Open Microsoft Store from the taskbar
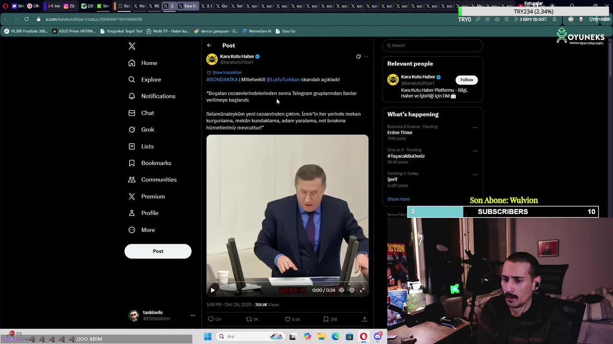The width and height of the screenshot is (613, 344). [x=350, y=336]
